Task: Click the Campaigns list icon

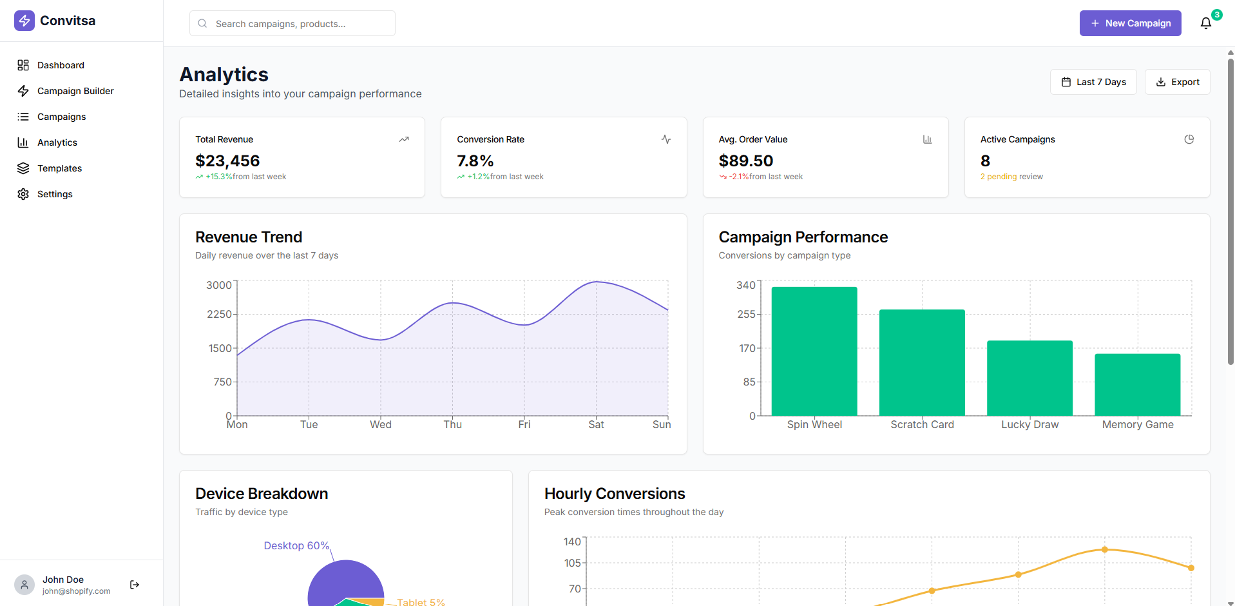Action: [23, 117]
